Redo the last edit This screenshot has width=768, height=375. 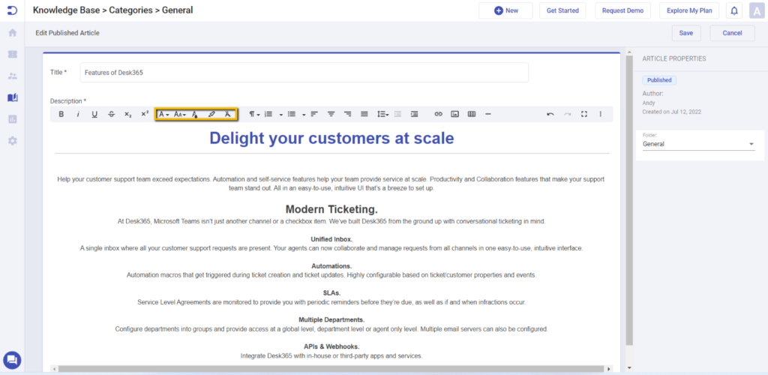coord(567,114)
